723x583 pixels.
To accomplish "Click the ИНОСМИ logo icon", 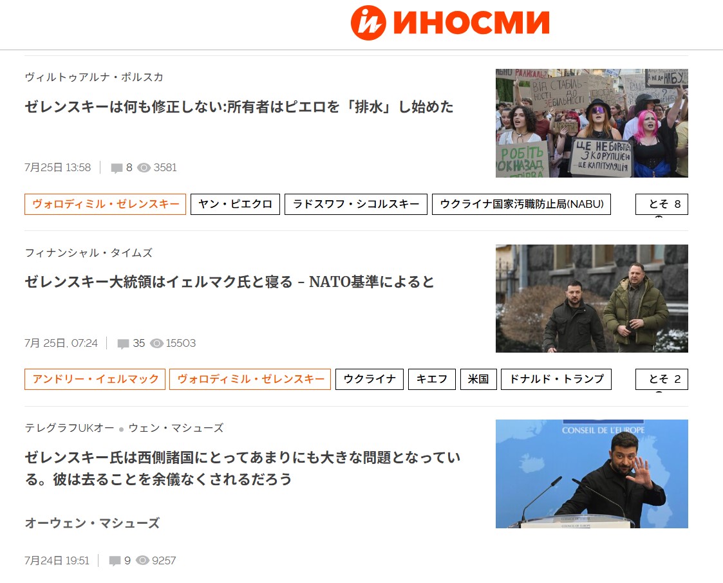I will [x=368, y=23].
